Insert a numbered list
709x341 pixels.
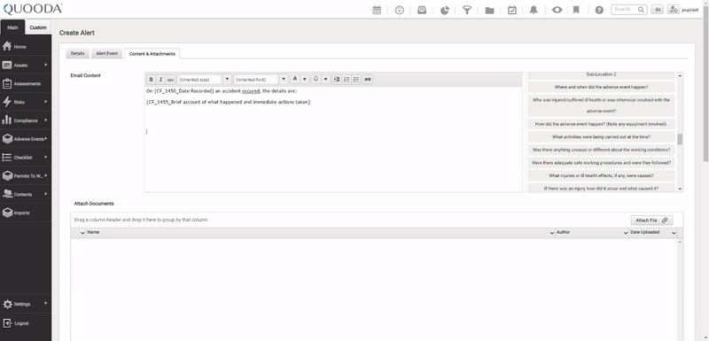[x=347, y=80]
